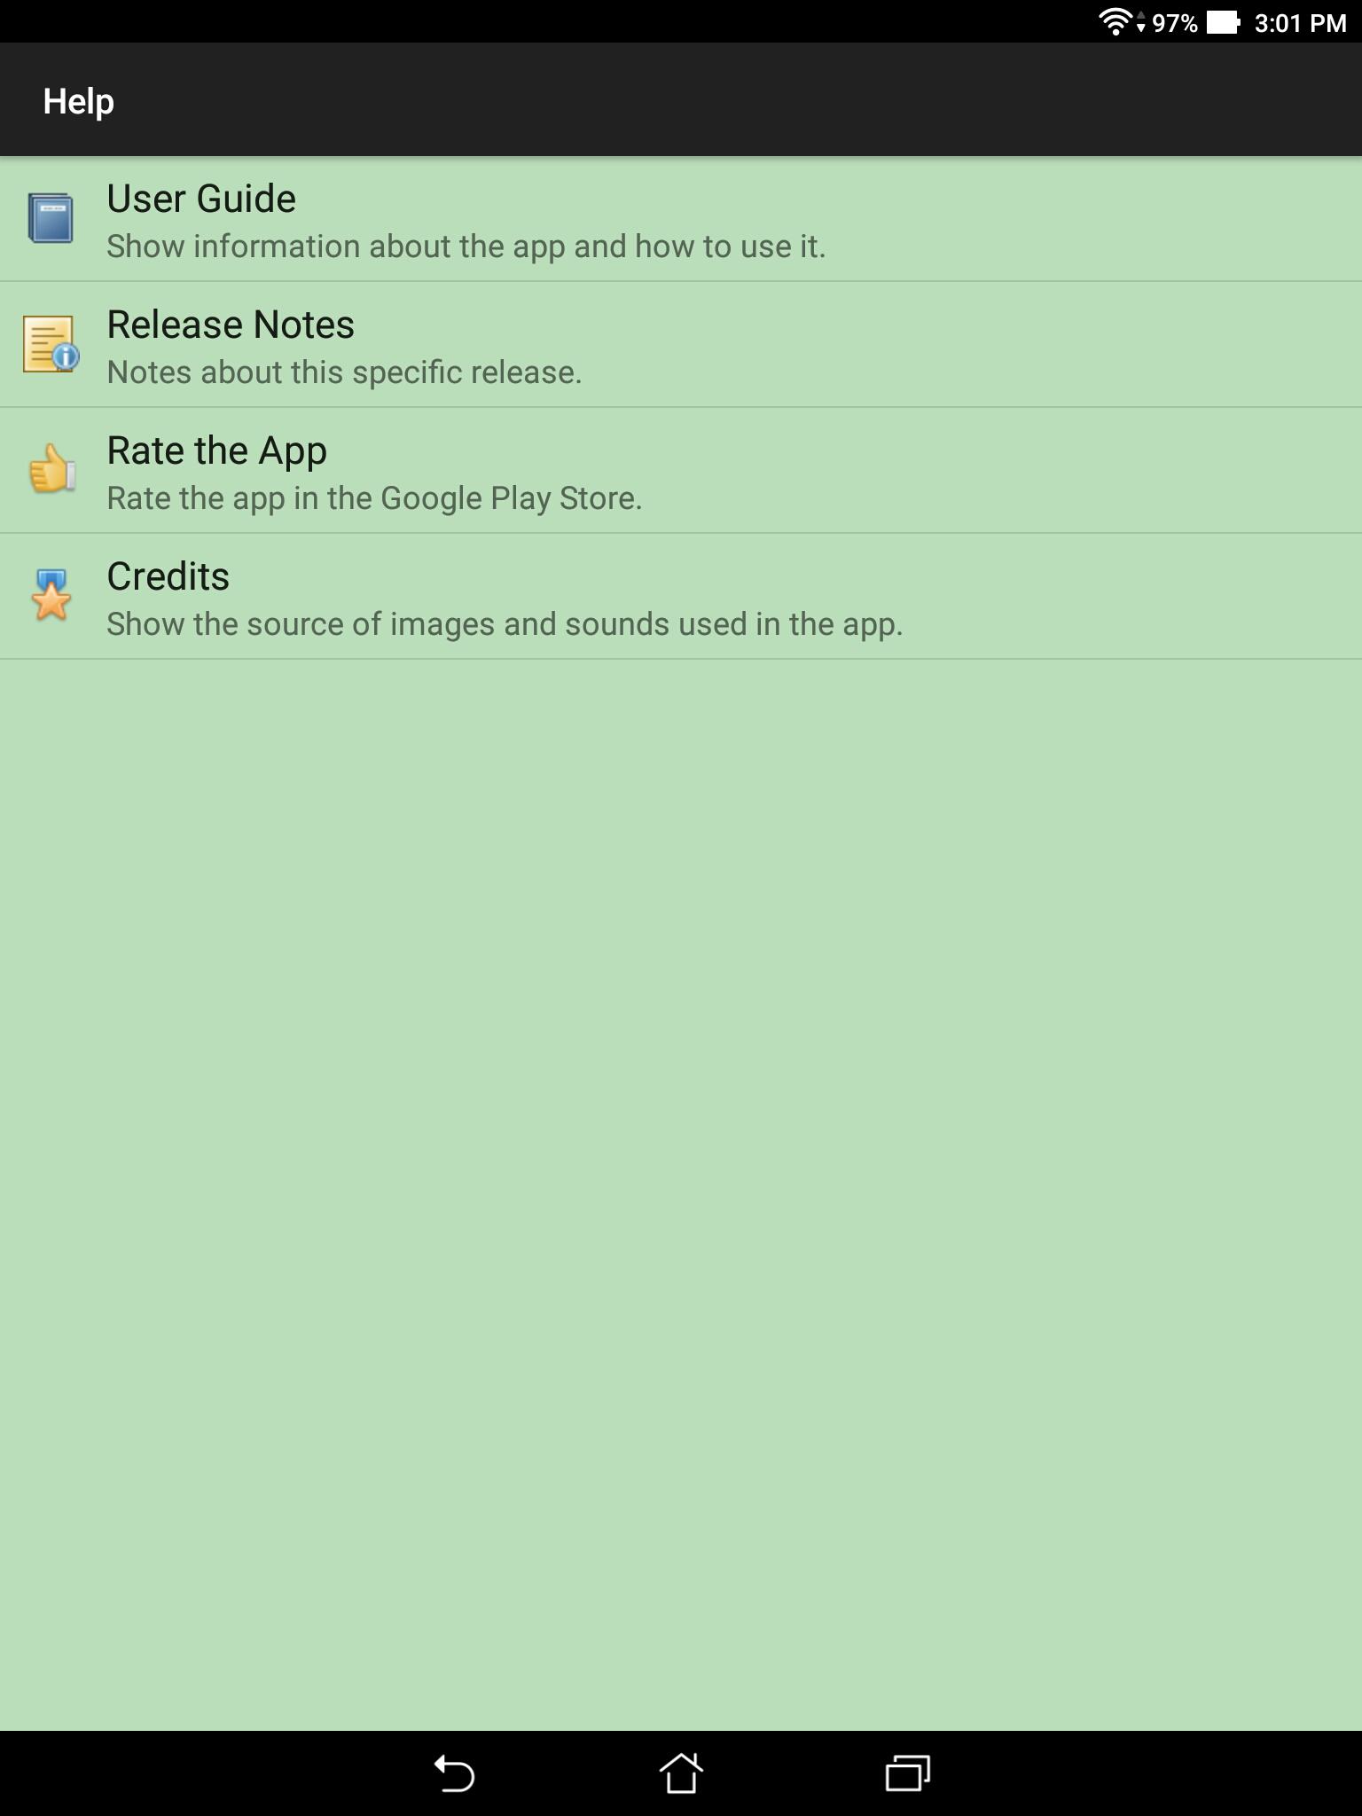Tap the recent apps navigation icon
This screenshot has height=1816, width=1362.
(x=908, y=1773)
